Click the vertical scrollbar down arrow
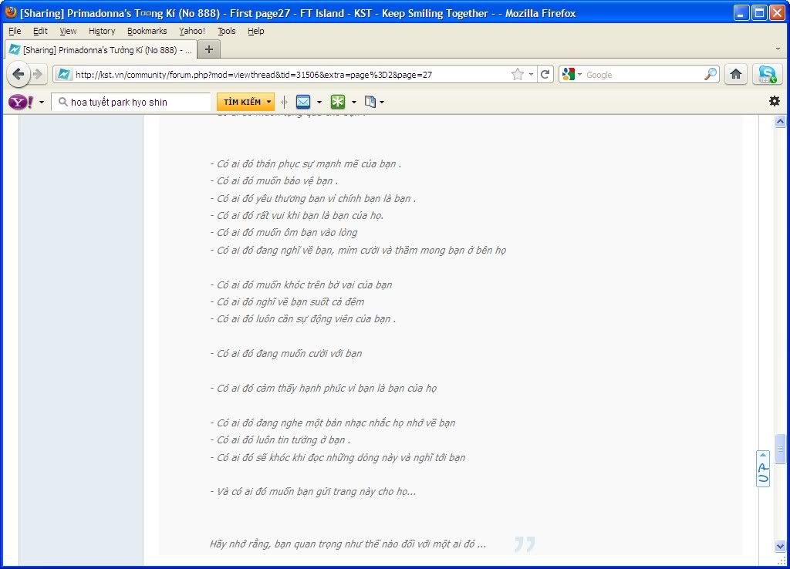This screenshot has width=790, height=569. click(x=780, y=545)
